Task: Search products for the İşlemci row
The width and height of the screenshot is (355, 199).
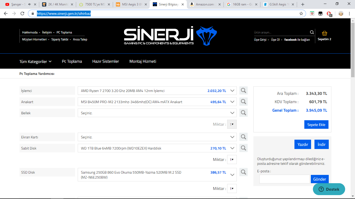Action: point(244,90)
